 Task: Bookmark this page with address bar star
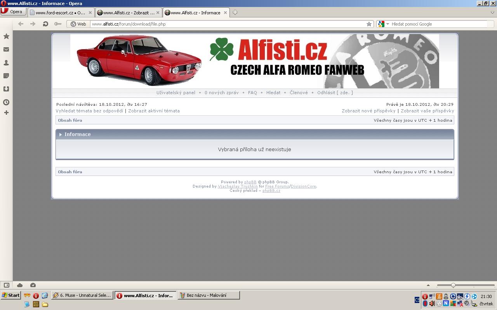tap(369, 24)
